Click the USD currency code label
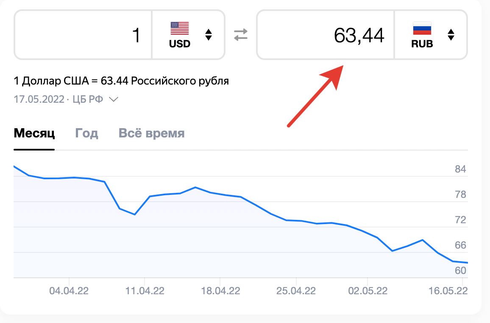490x323 pixels. [x=180, y=44]
